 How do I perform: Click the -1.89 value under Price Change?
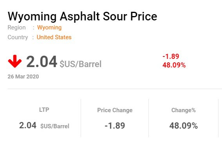(115, 126)
